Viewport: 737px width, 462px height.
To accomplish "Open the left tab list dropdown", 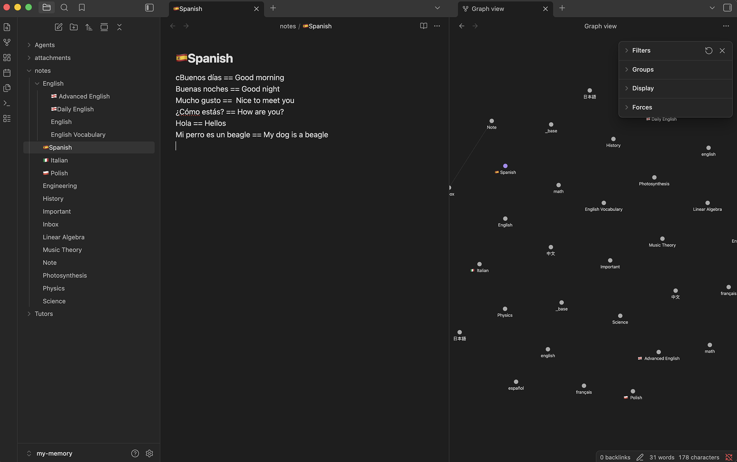I will 437,8.
